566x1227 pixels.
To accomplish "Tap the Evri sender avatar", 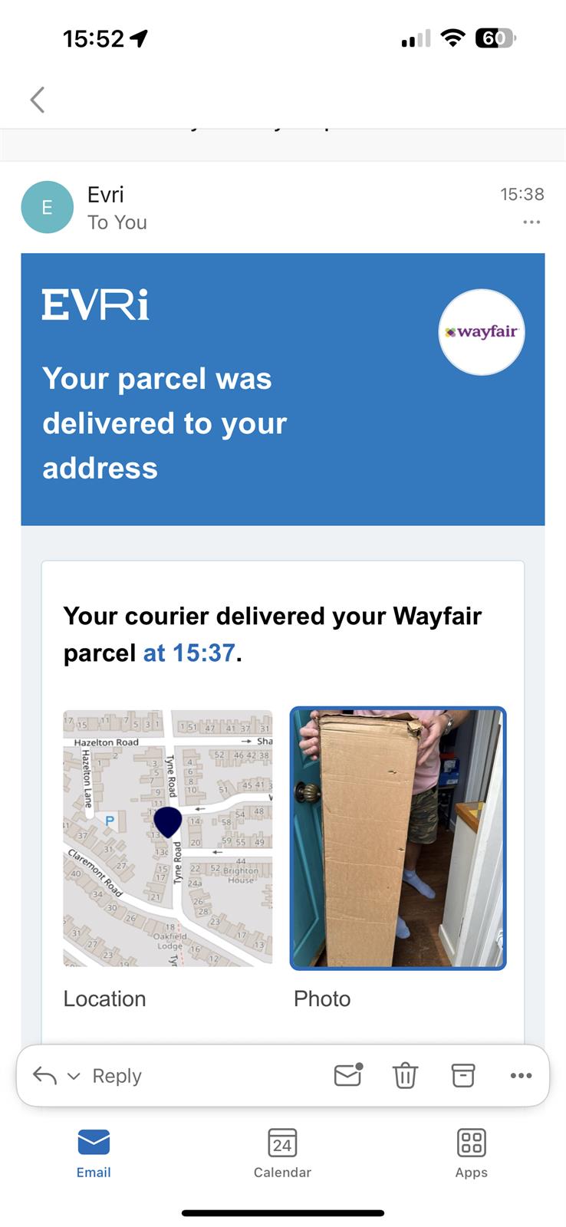I will [47, 207].
